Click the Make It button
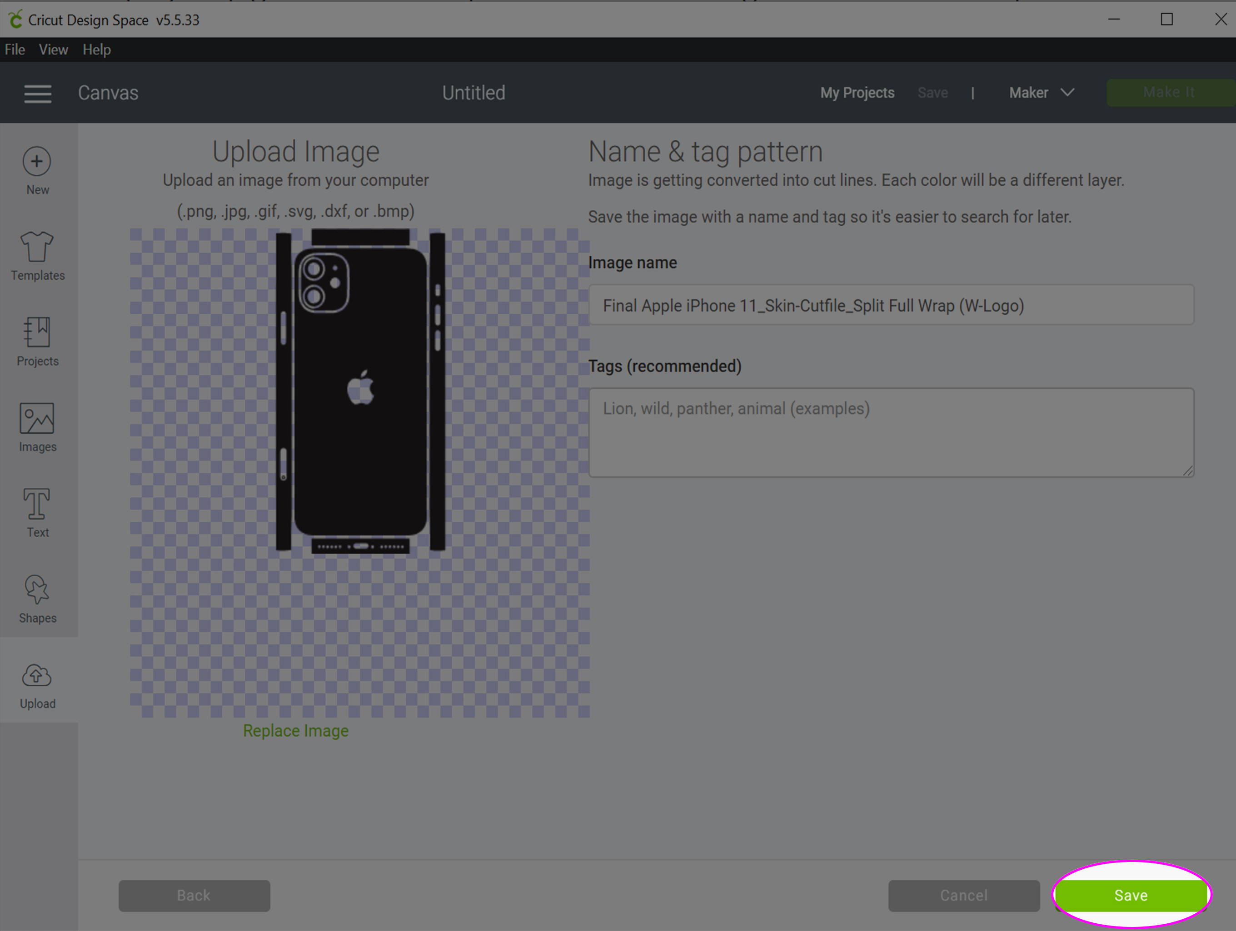Screen dimensions: 1236x931 coord(1170,92)
